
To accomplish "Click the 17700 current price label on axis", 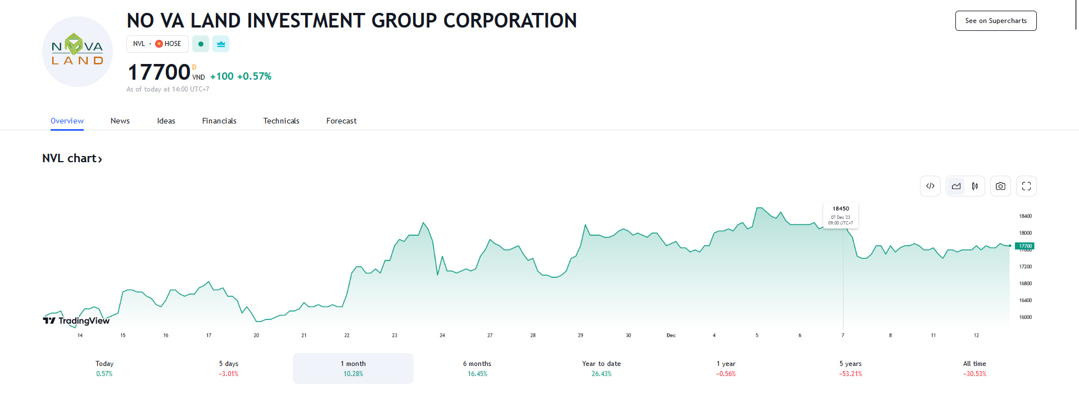I will tap(1024, 246).
